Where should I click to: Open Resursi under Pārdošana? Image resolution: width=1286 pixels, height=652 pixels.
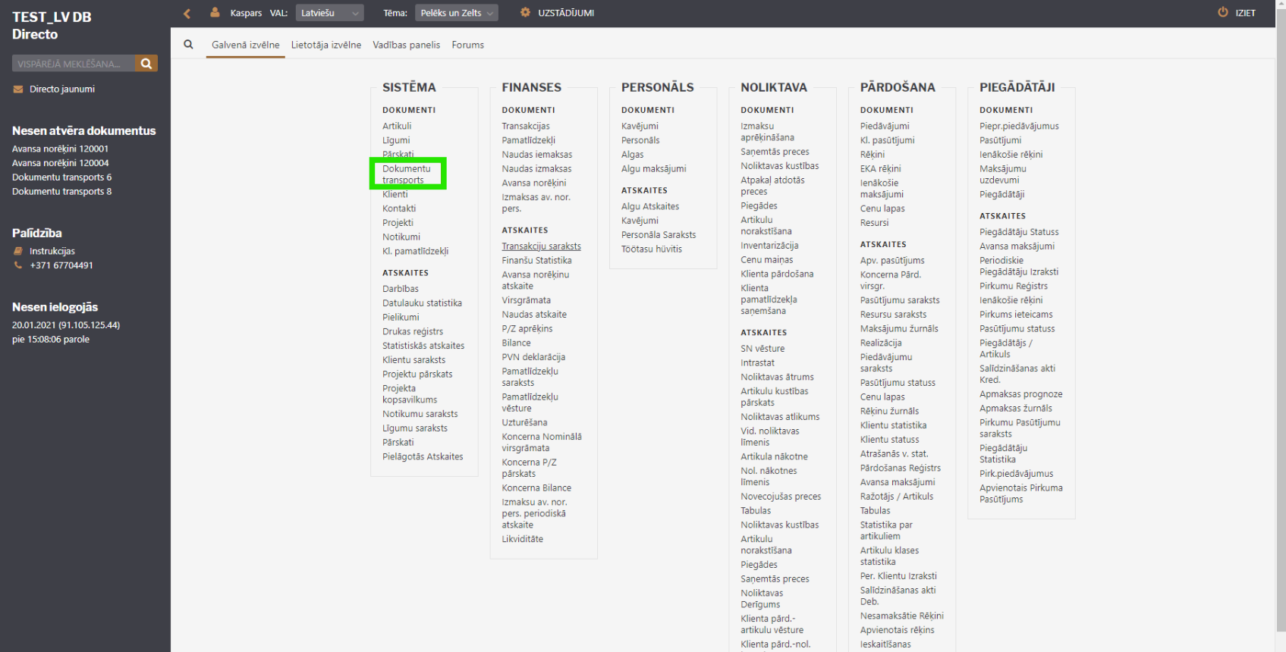[874, 223]
